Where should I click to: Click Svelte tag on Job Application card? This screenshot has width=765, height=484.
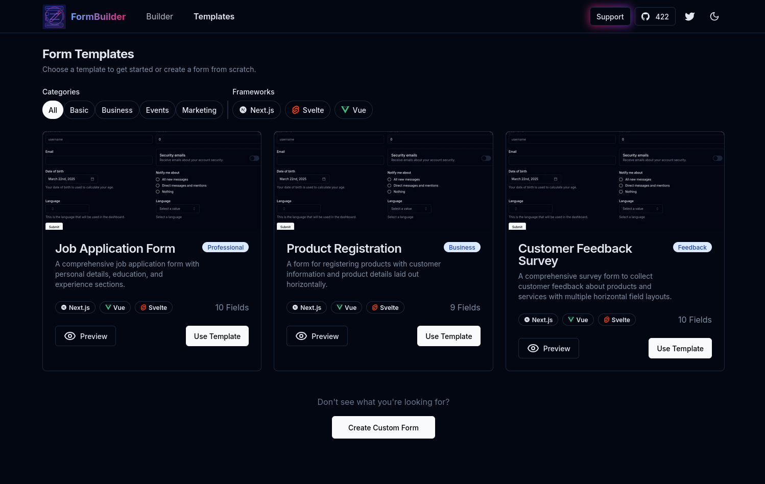pyautogui.click(x=154, y=307)
